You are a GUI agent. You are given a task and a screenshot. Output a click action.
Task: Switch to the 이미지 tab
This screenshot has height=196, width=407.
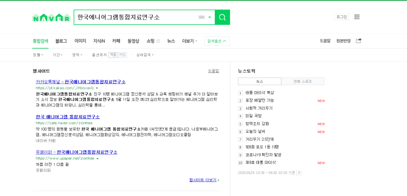click(80, 41)
